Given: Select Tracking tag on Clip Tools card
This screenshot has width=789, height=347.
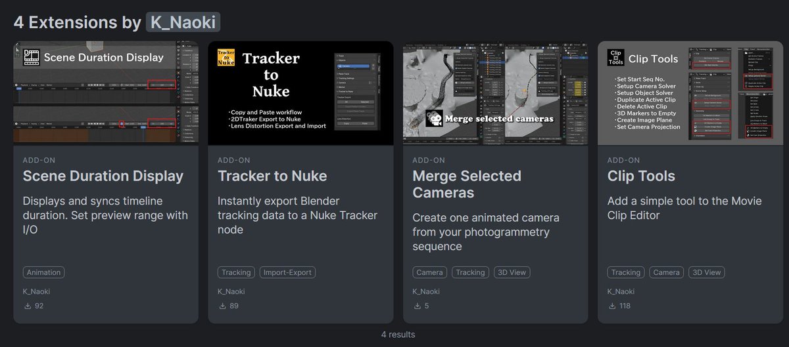Looking at the screenshot, I should (x=625, y=272).
